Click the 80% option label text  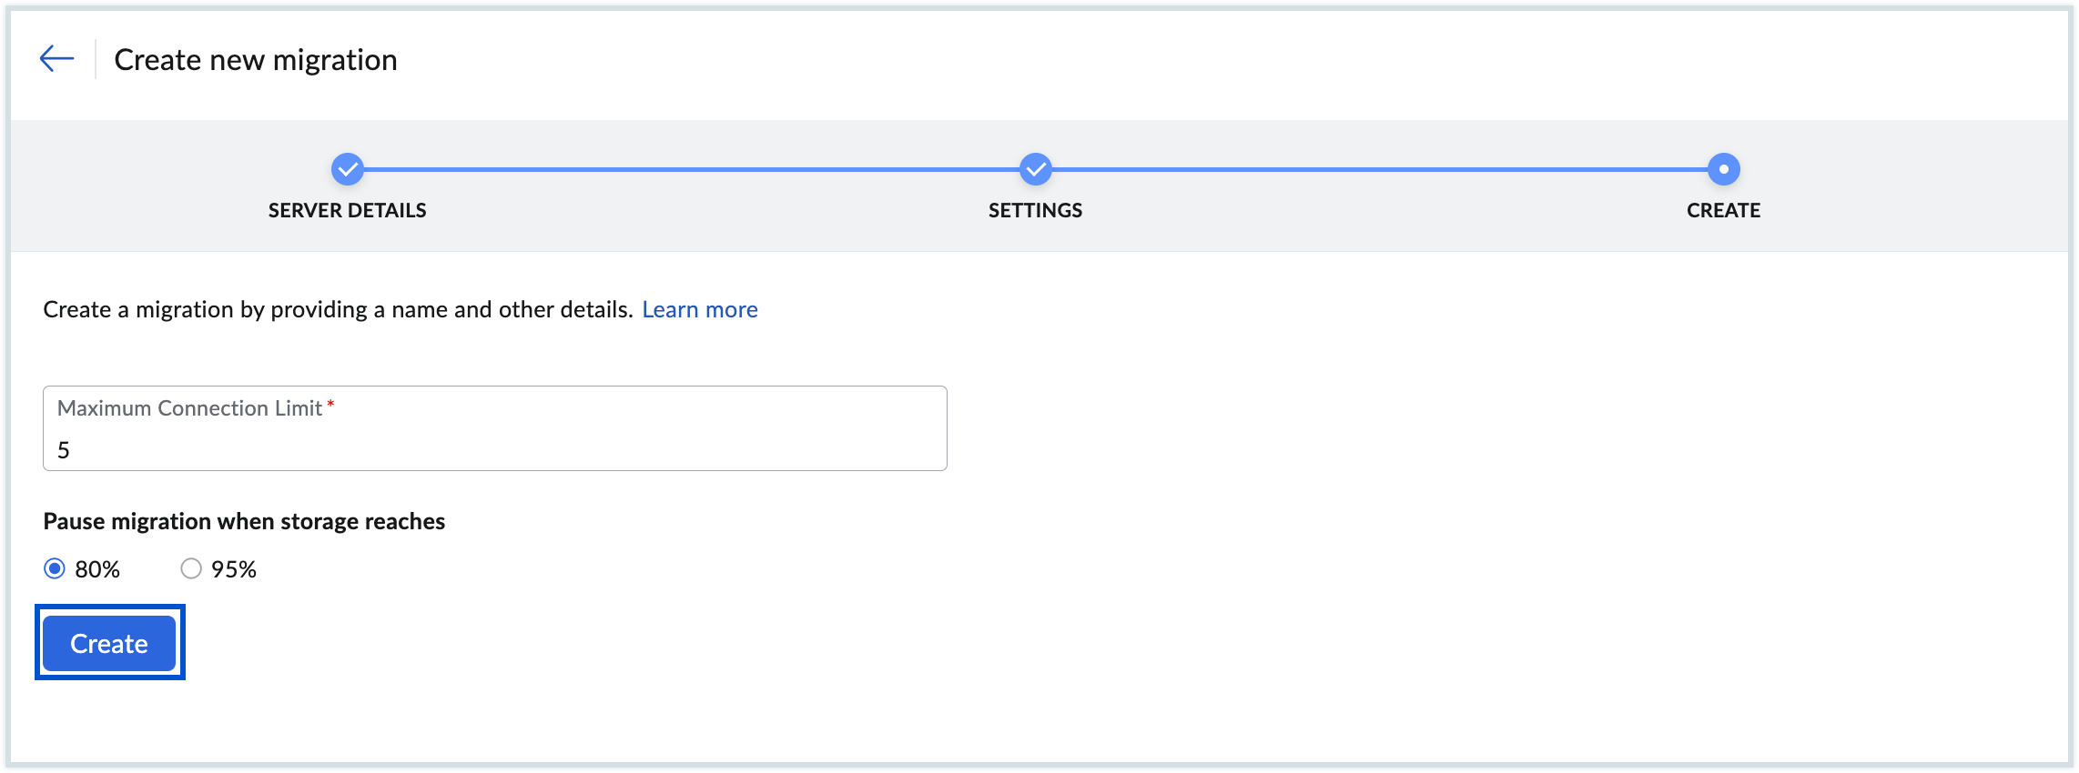(97, 570)
